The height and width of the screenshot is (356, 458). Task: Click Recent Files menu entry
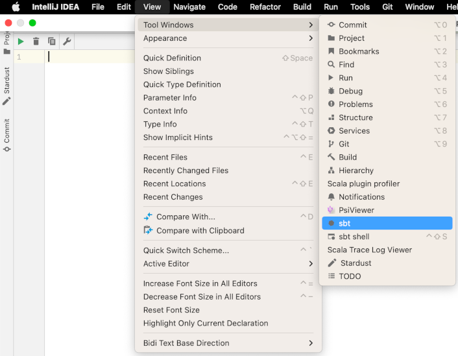(165, 158)
